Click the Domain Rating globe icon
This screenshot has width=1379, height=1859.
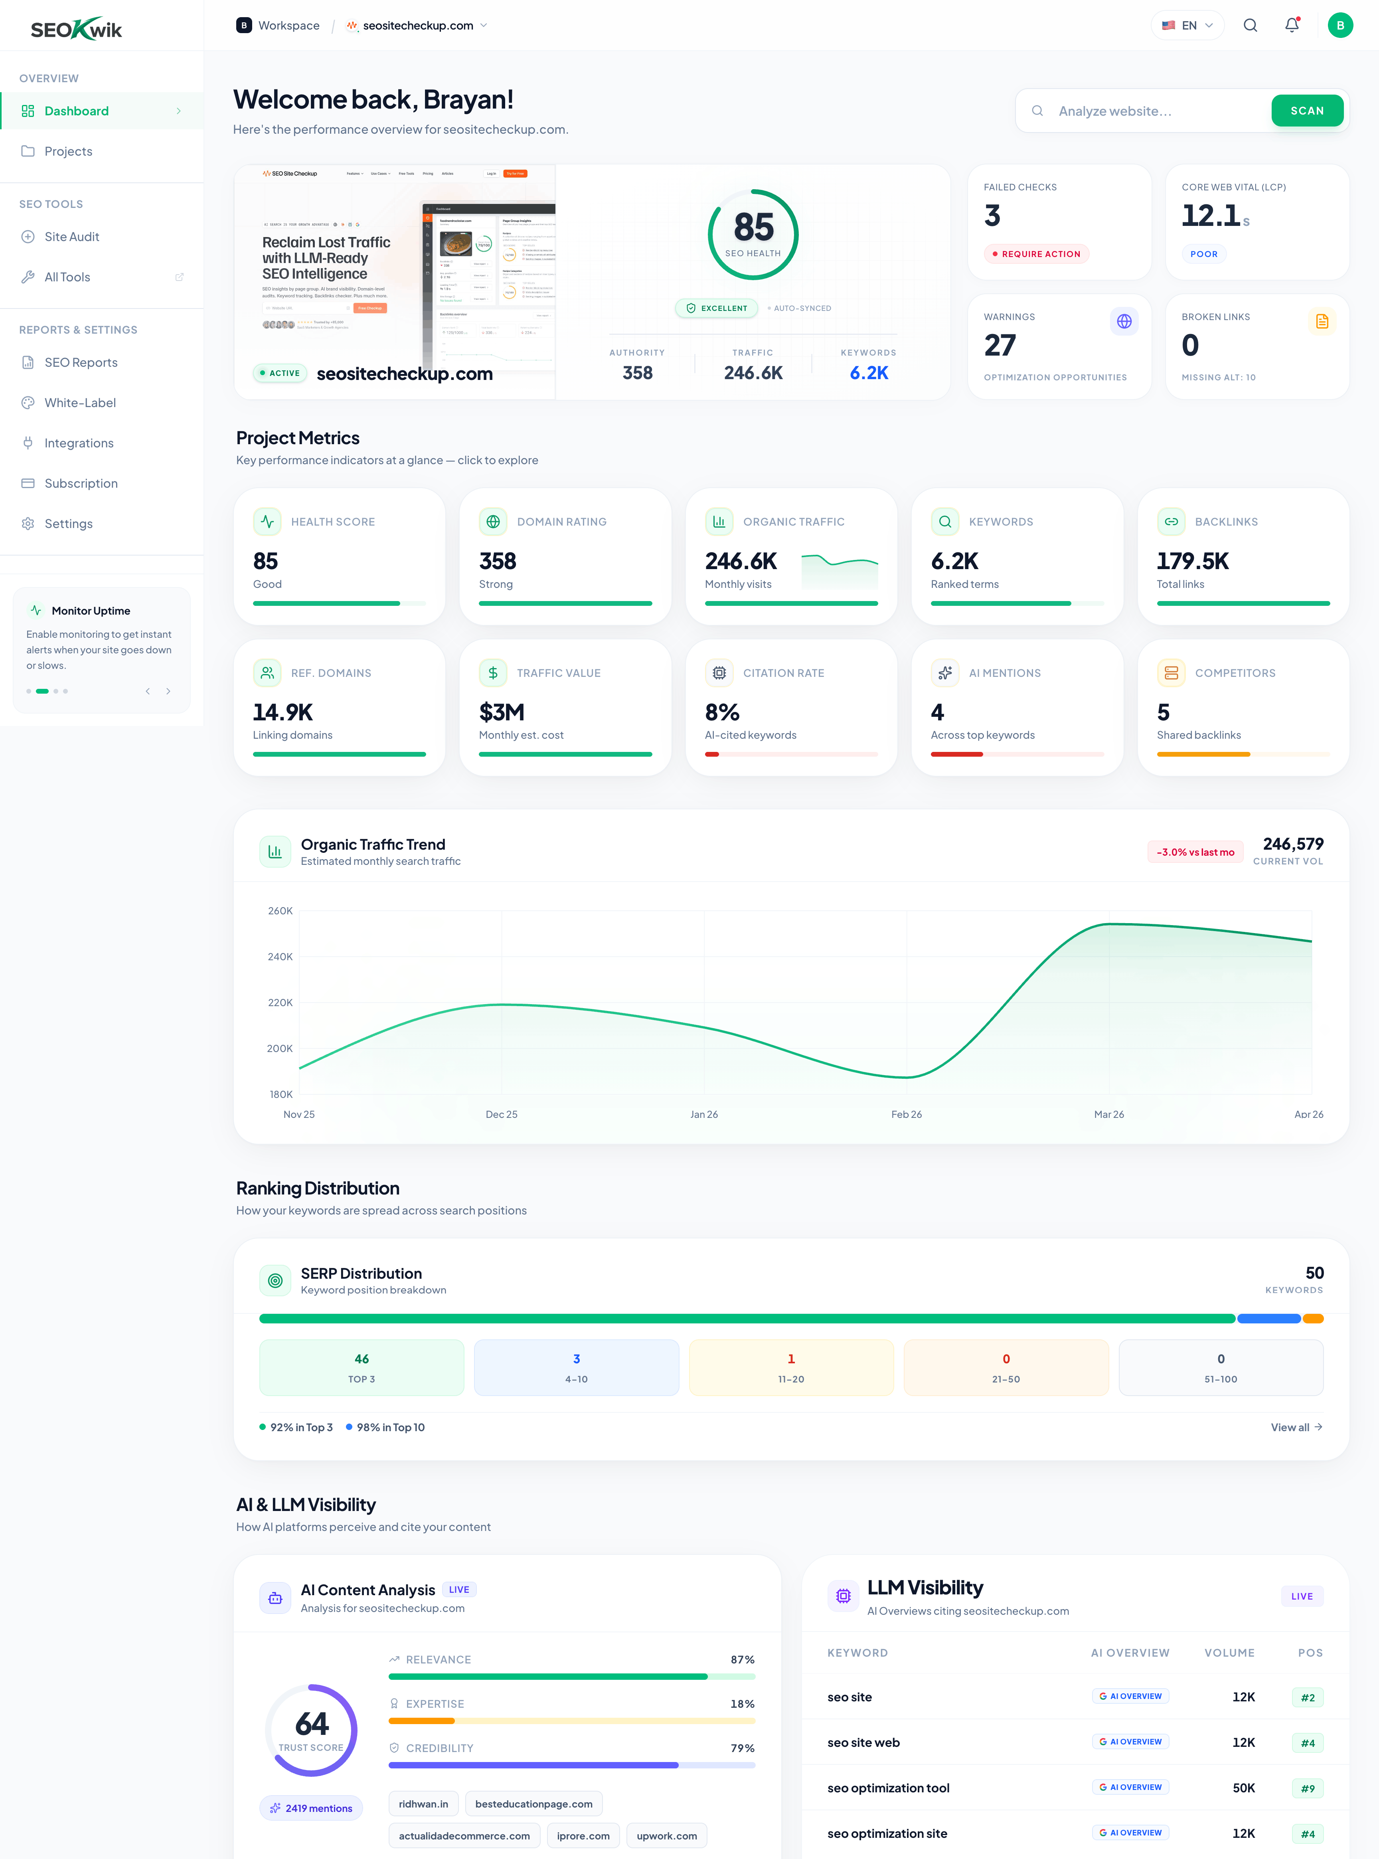click(493, 522)
